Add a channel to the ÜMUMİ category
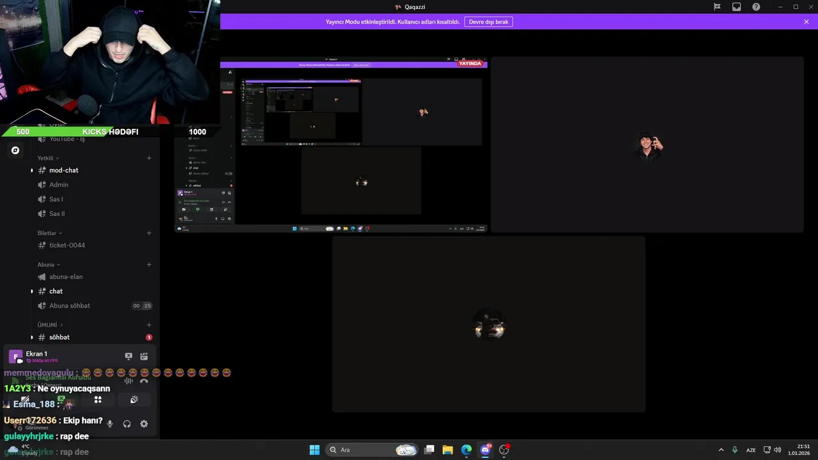This screenshot has width=818, height=460. coord(149,325)
